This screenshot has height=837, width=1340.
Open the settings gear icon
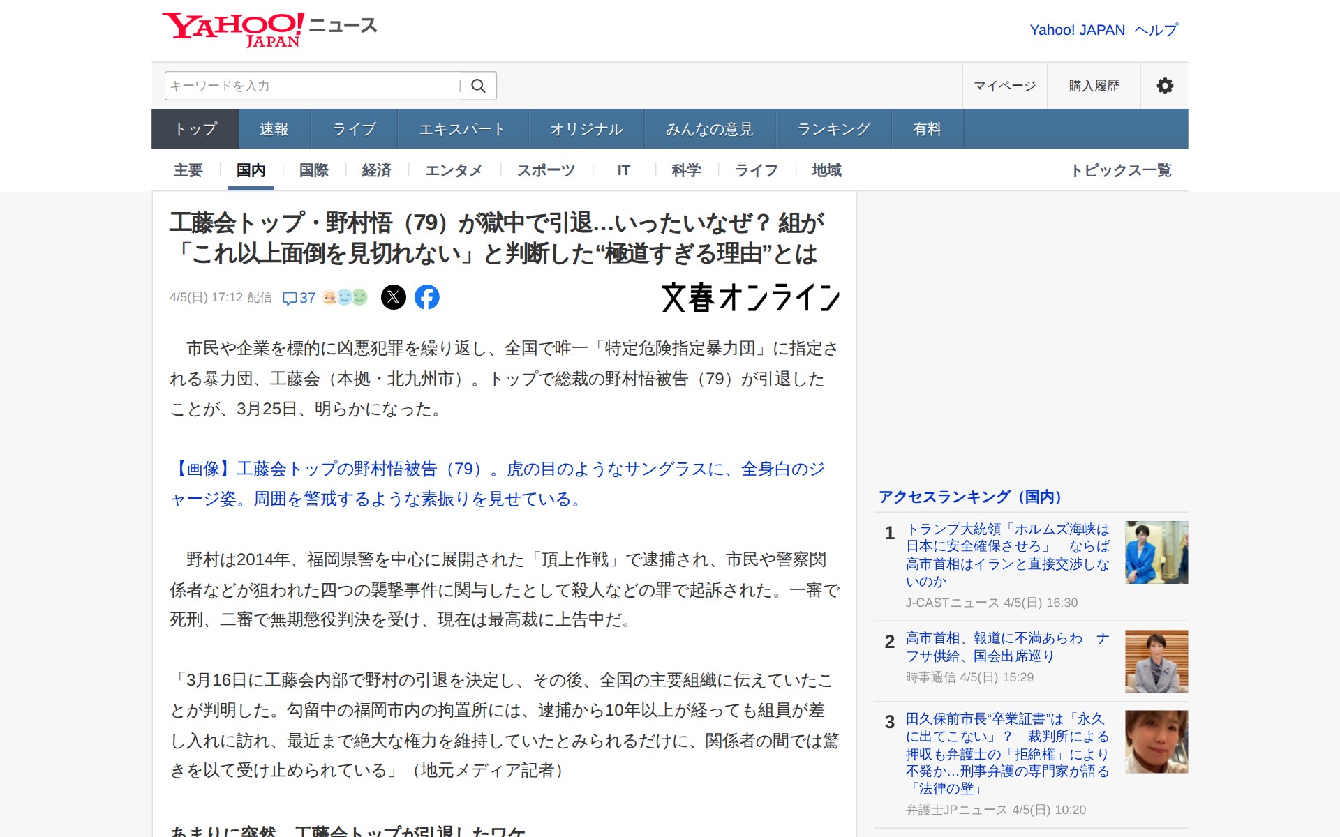click(x=1164, y=86)
